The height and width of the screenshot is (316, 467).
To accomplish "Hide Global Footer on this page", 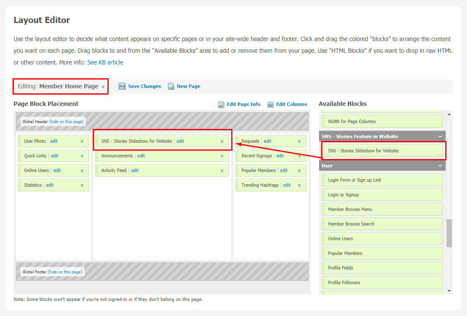I will coord(65,272).
